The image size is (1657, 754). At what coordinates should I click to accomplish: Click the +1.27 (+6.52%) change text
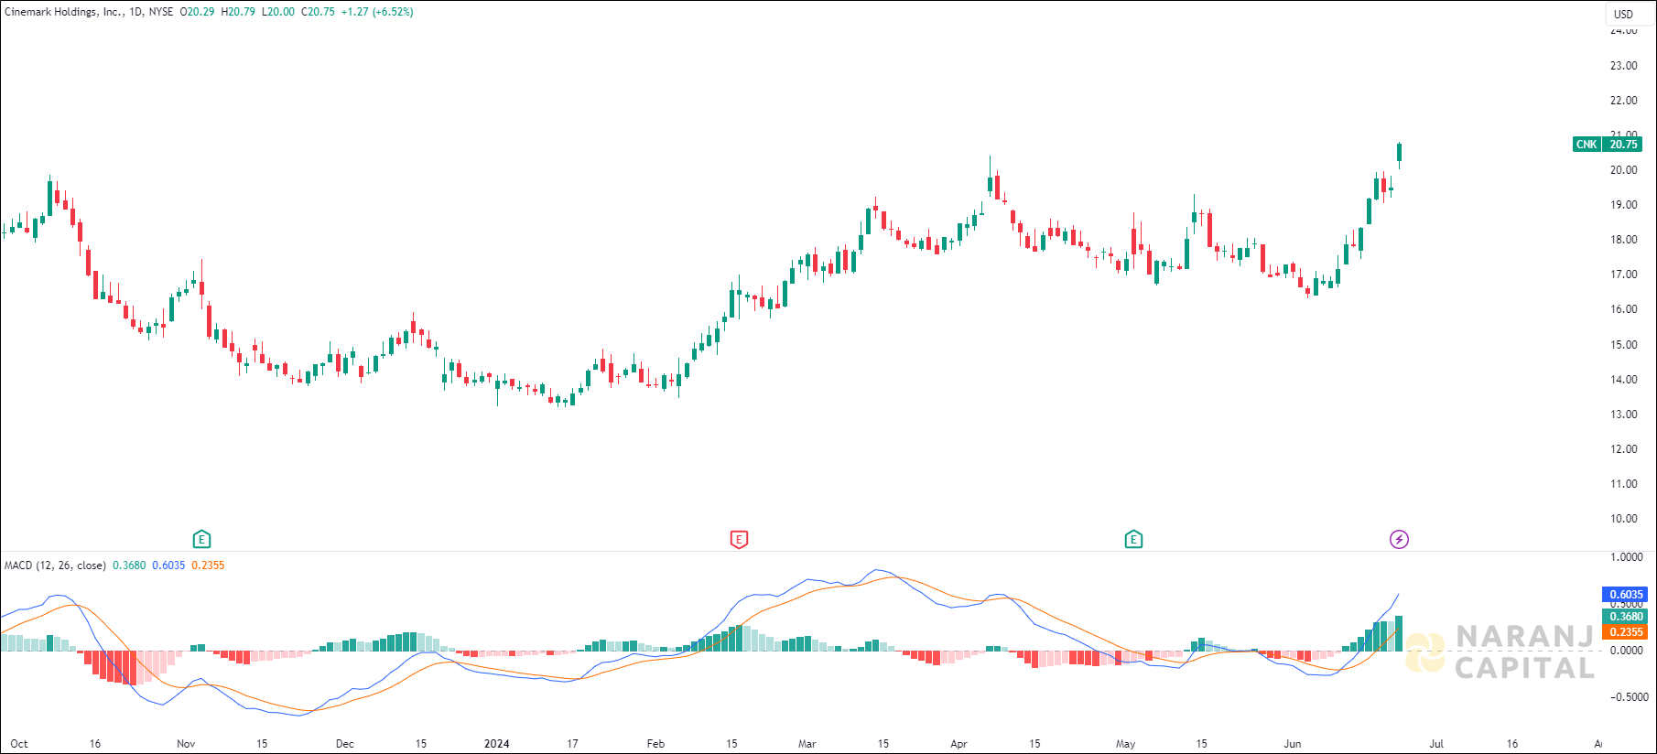coord(377,12)
